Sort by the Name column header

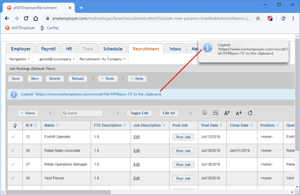click(x=52, y=125)
